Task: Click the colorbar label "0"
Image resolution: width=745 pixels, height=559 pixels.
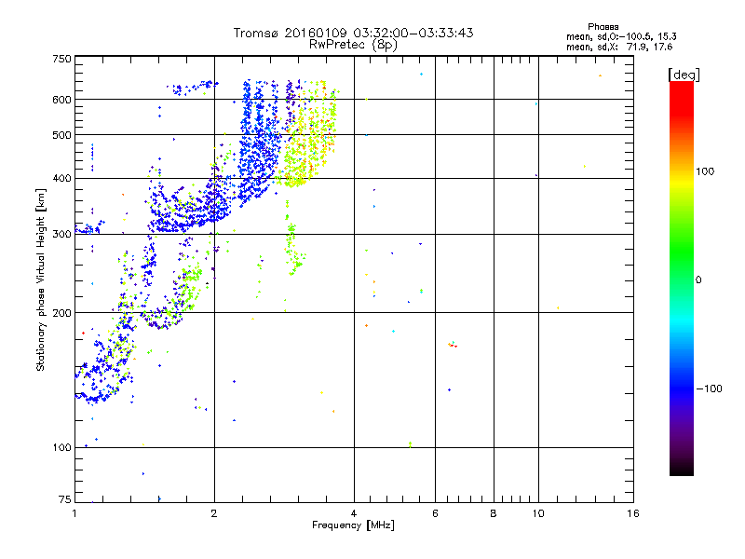Action: point(698,280)
